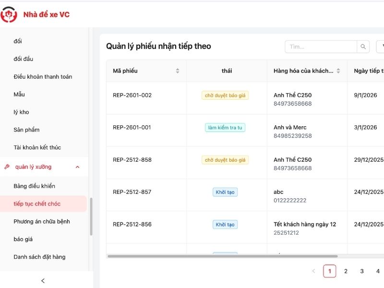Image resolution: width=384 pixels, height=288 pixels.
Task: Toggle the chờ duyệt báo giá status badge of REP-2601-002
Action: click(224, 95)
